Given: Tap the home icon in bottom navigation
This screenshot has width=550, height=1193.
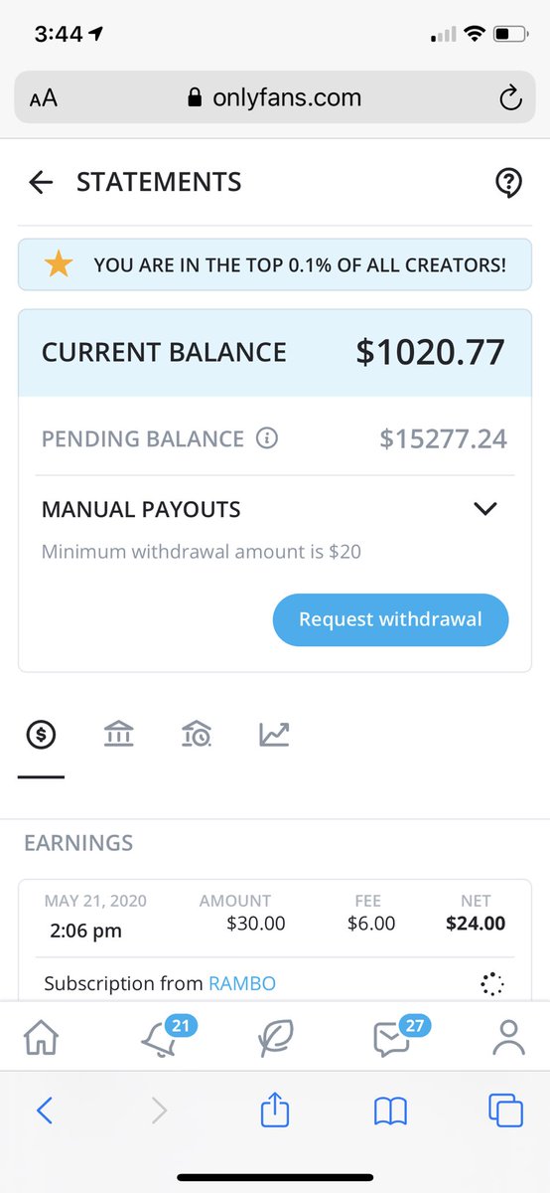Looking at the screenshot, I should click(41, 1039).
